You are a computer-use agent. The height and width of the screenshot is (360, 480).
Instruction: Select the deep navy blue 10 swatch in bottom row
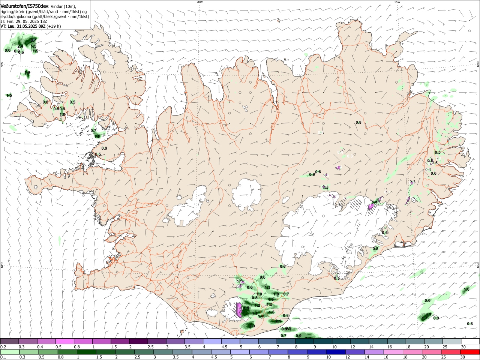pyautogui.click(x=336, y=352)
